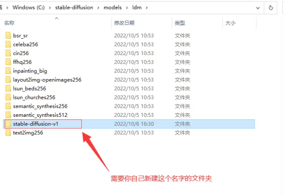Go to stable-diffusion in breadcrumb
The height and width of the screenshot is (195, 284).
click(x=74, y=8)
